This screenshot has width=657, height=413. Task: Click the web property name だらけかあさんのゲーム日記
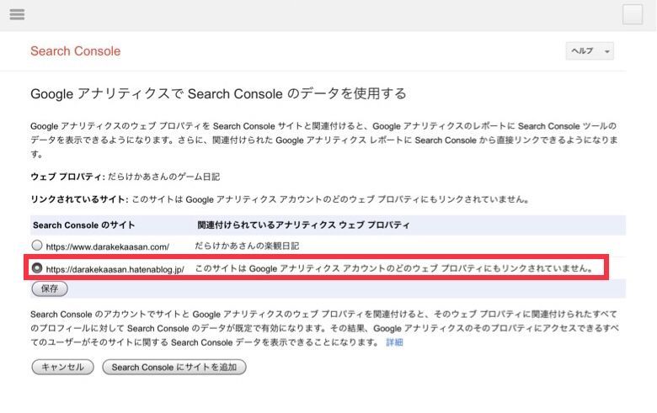[164, 177]
